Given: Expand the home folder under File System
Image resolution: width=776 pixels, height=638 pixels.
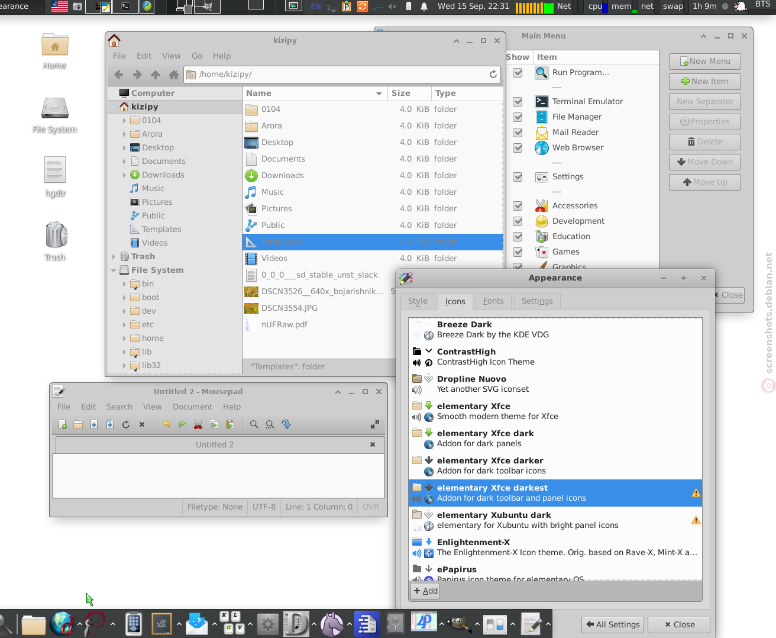Looking at the screenshot, I should pyautogui.click(x=124, y=338).
